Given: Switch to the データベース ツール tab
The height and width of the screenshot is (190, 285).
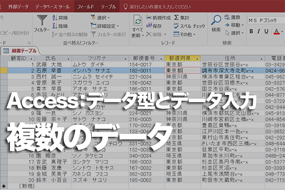Looking at the screenshot, I should pos(52,7).
